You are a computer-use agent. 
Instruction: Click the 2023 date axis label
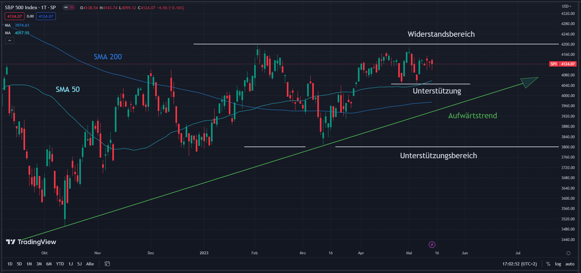click(204, 253)
